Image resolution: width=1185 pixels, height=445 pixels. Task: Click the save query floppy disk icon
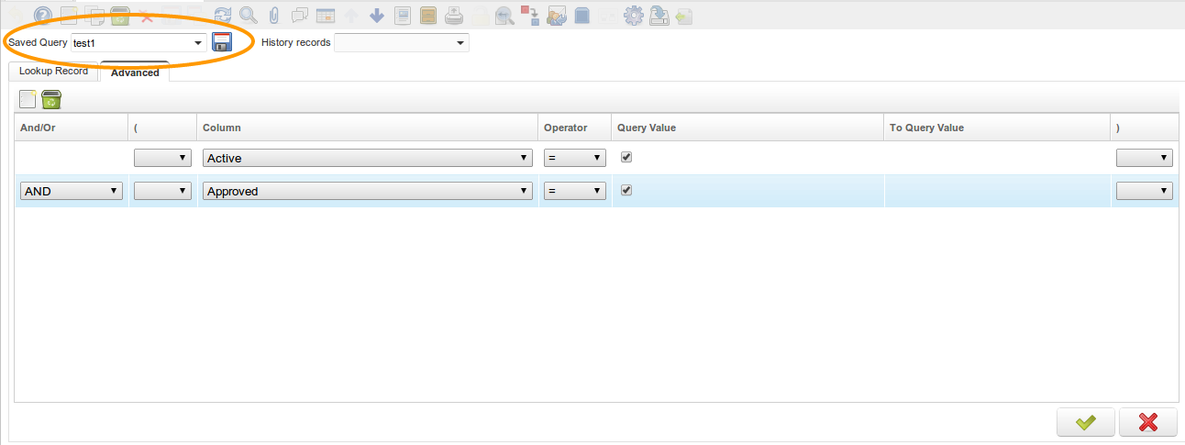click(221, 42)
